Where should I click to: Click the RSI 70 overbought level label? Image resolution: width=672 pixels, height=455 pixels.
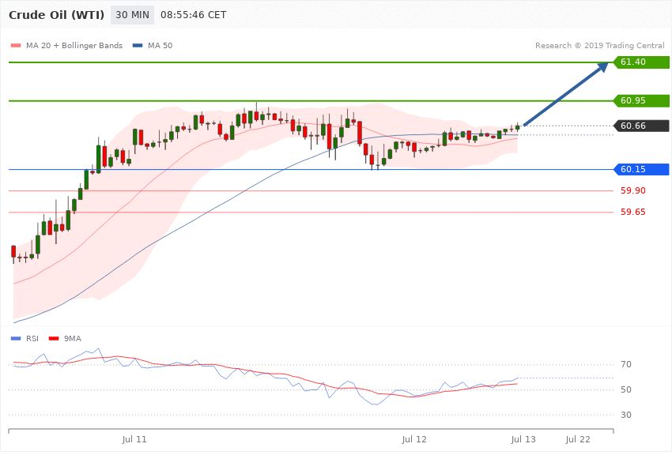[626, 365]
